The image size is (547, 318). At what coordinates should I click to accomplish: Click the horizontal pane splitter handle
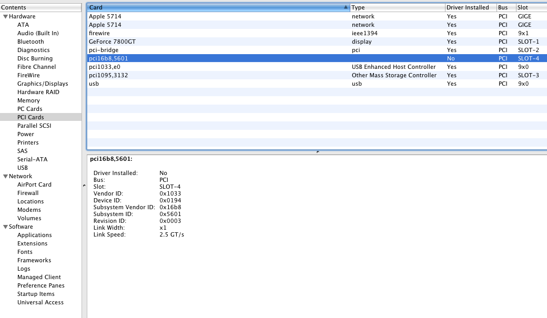pos(318,152)
